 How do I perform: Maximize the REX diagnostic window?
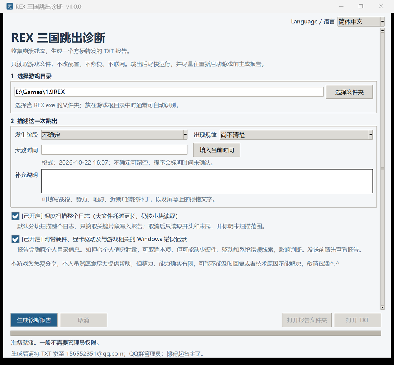(x=361, y=6)
